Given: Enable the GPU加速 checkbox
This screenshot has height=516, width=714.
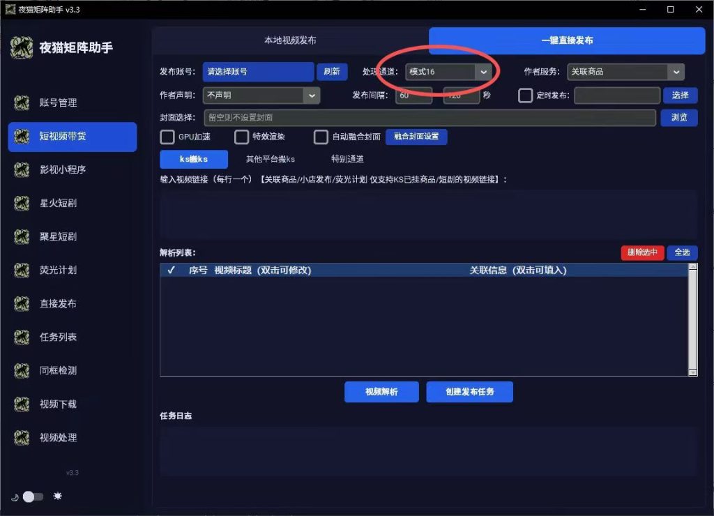Looking at the screenshot, I should click(167, 137).
